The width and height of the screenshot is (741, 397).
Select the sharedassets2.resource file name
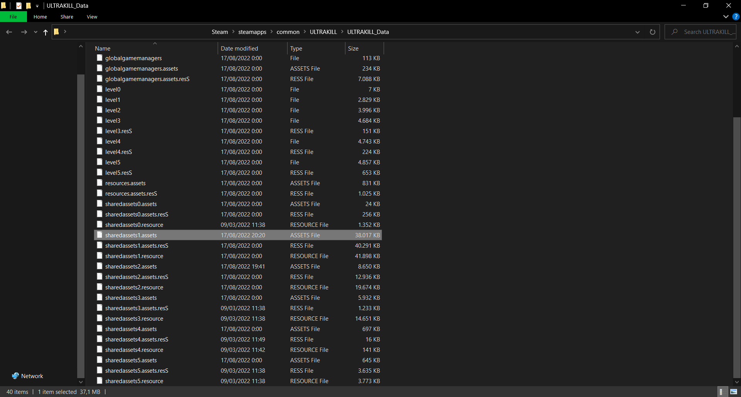(134, 287)
